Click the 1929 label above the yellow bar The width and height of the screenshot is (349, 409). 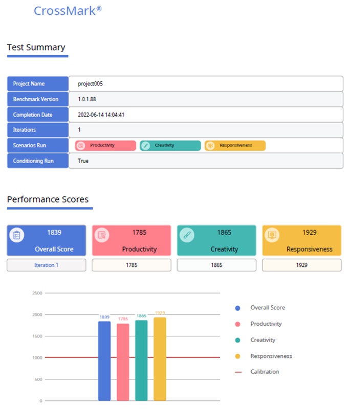[160, 313]
